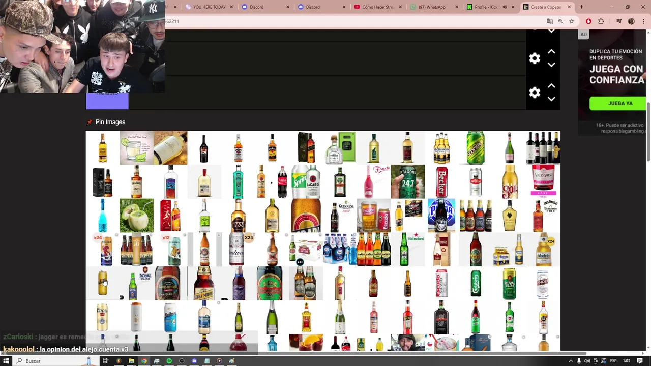Select the Corona bottles image

[509, 250]
